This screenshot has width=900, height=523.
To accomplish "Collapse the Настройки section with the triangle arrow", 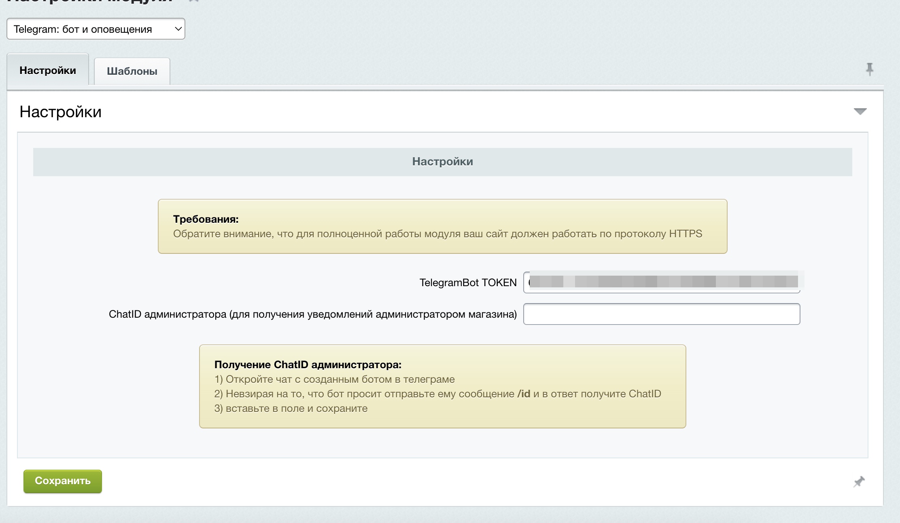I will (x=860, y=111).
